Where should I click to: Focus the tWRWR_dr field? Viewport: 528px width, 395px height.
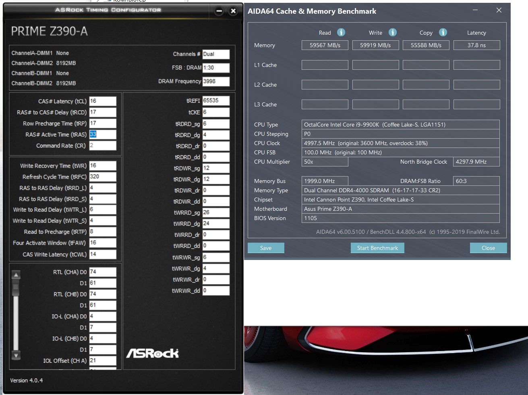point(216,279)
